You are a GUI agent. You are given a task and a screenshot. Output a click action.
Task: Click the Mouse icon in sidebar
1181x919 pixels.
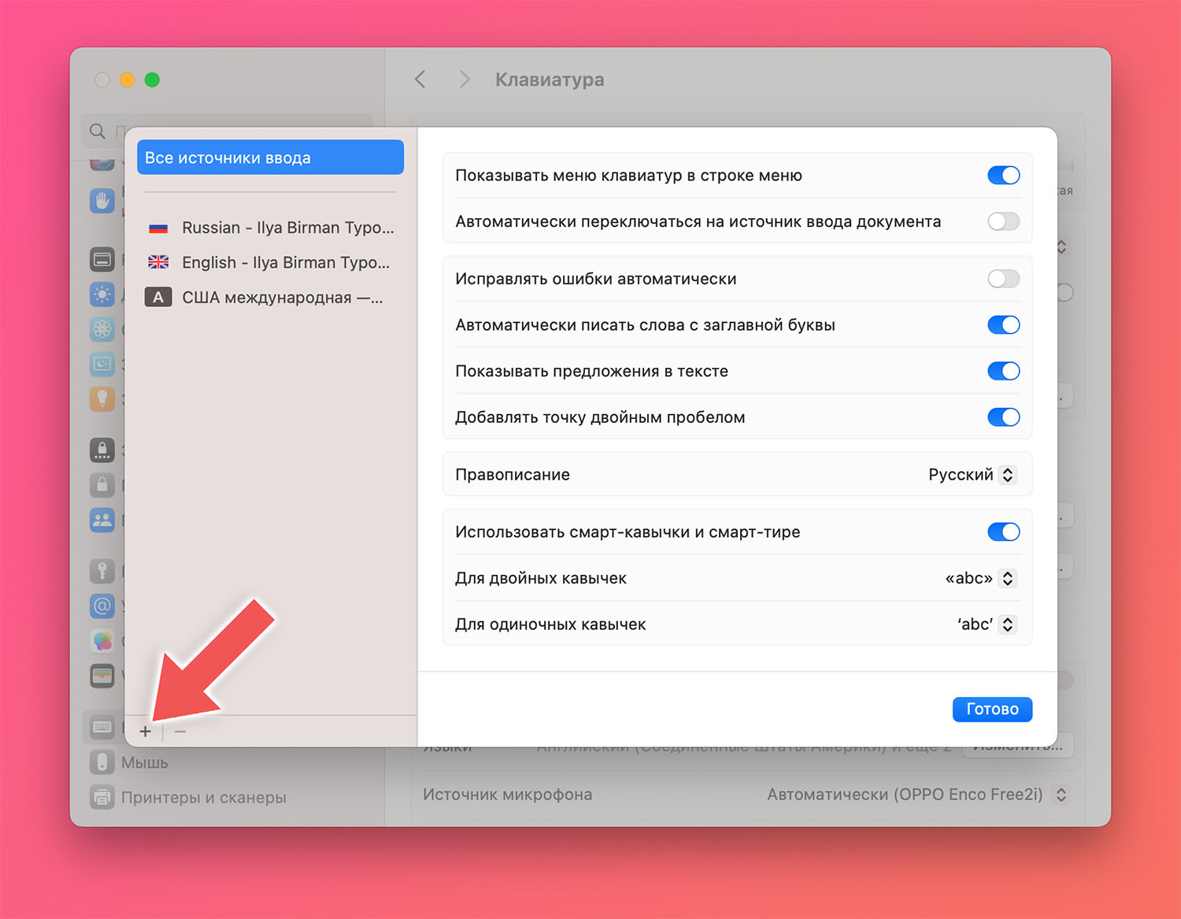point(102,762)
